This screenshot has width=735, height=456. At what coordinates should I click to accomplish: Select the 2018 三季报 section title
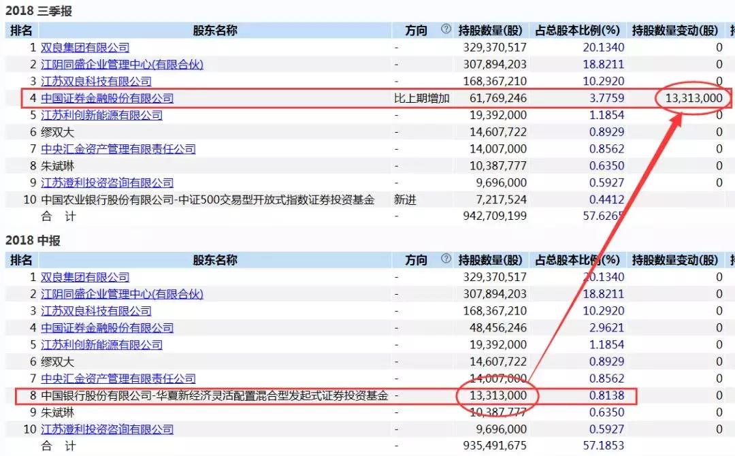(x=39, y=11)
